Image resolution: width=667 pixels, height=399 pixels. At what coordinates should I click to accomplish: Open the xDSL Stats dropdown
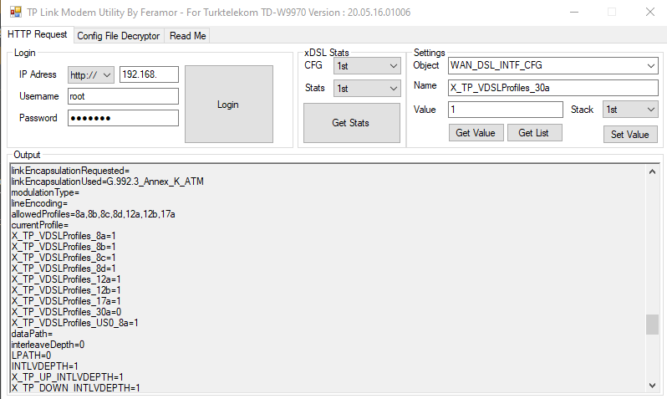pos(367,89)
